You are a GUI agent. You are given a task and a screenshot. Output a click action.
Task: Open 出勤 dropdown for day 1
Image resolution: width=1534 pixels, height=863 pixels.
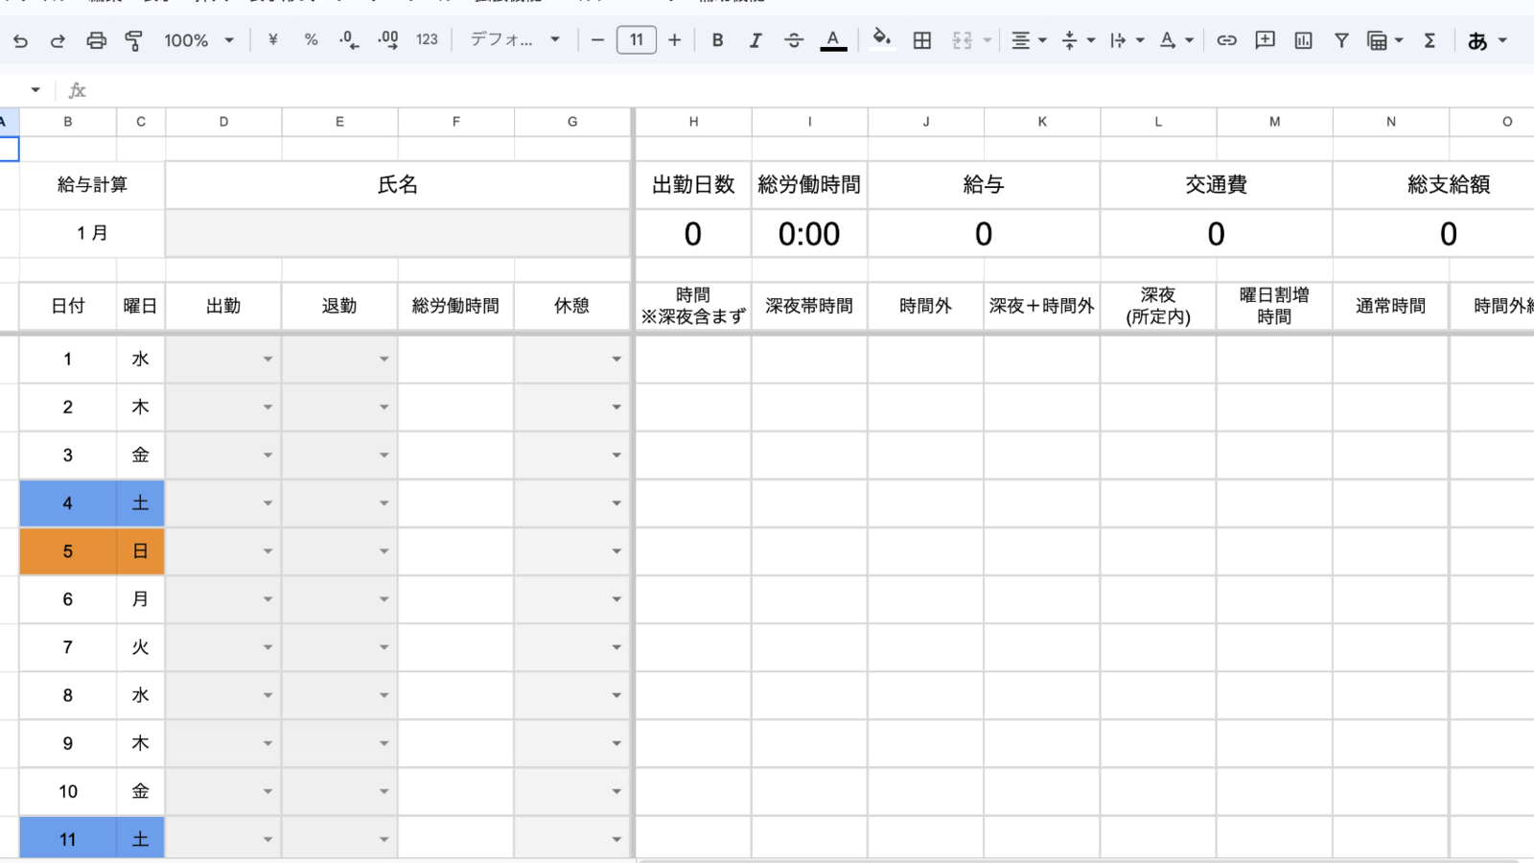(267, 360)
